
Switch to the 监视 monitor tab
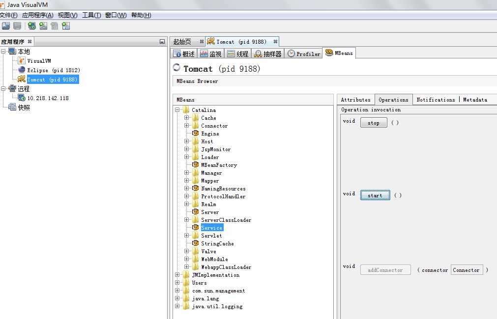(x=211, y=54)
